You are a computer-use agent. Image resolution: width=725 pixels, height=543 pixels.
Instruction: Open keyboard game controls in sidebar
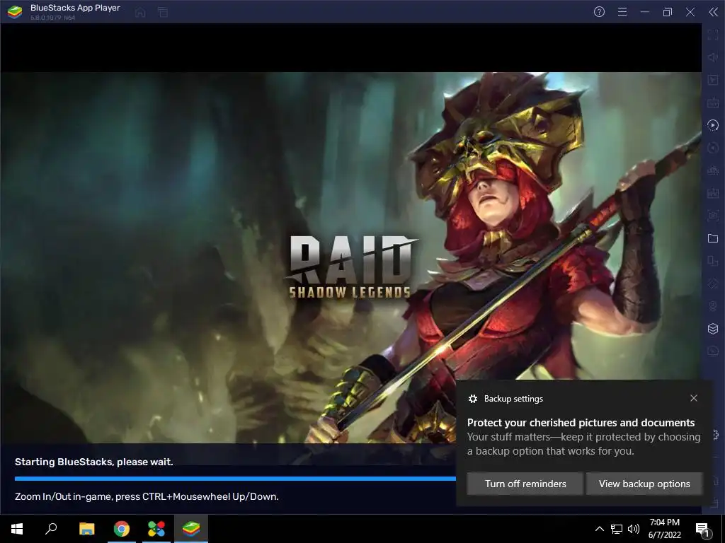(713, 103)
